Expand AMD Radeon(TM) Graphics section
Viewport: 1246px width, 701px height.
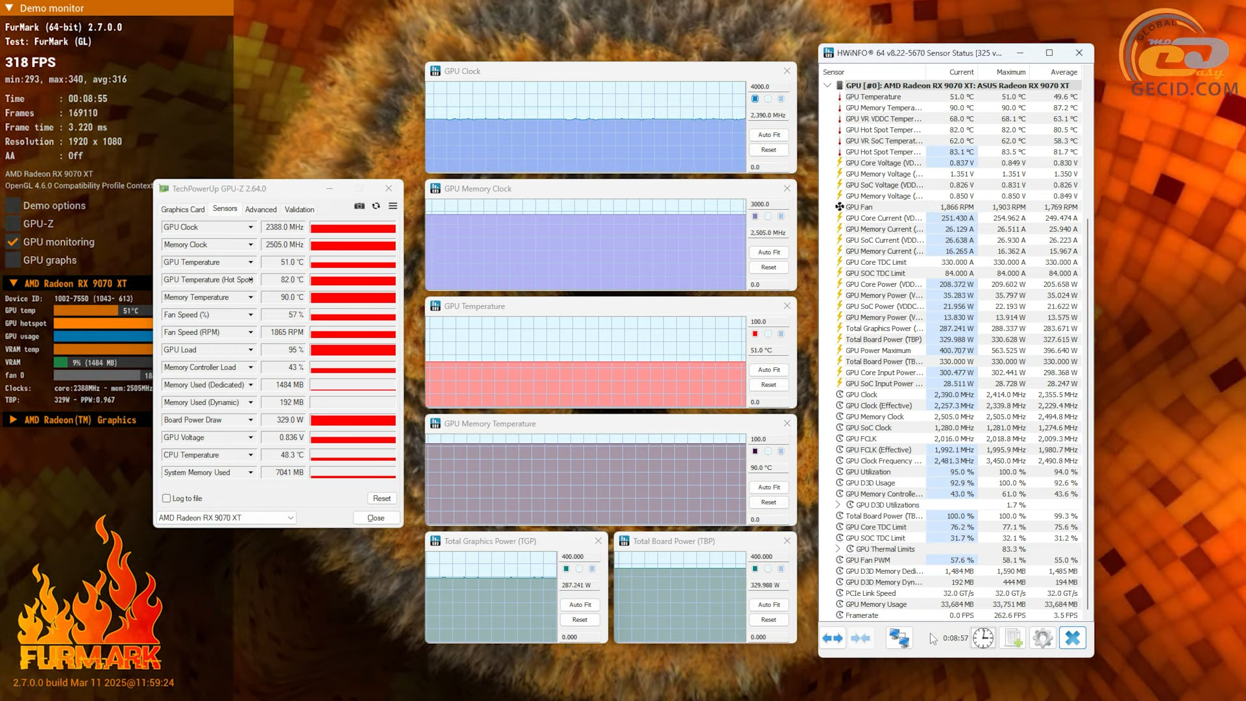pyautogui.click(x=13, y=420)
